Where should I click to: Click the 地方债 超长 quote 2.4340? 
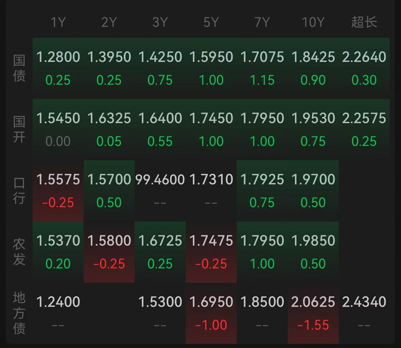(x=364, y=302)
